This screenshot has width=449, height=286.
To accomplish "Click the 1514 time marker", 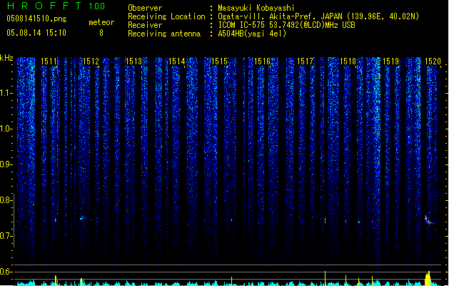I will [x=177, y=61].
